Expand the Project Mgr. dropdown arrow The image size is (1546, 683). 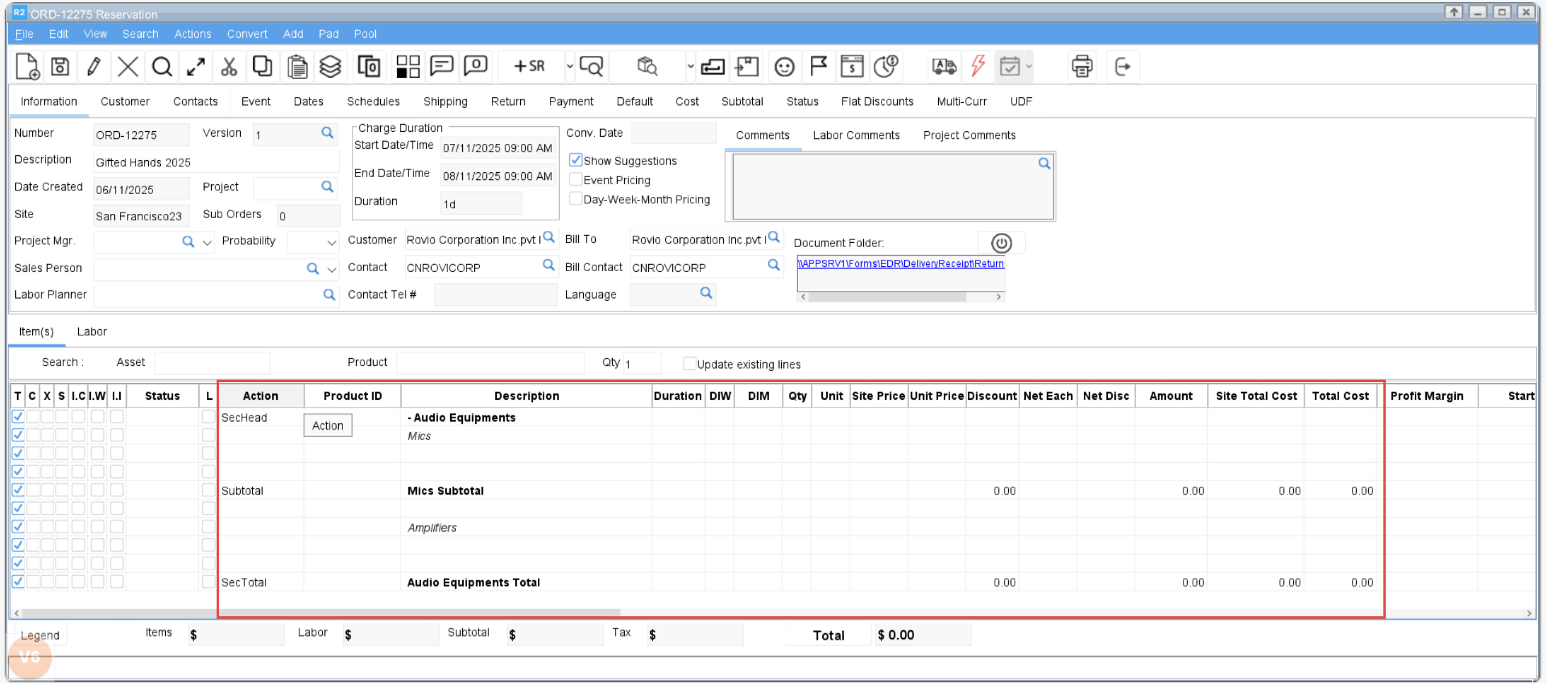[208, 242]
